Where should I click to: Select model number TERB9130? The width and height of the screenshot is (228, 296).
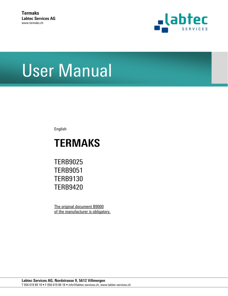(x=69, y=179)
